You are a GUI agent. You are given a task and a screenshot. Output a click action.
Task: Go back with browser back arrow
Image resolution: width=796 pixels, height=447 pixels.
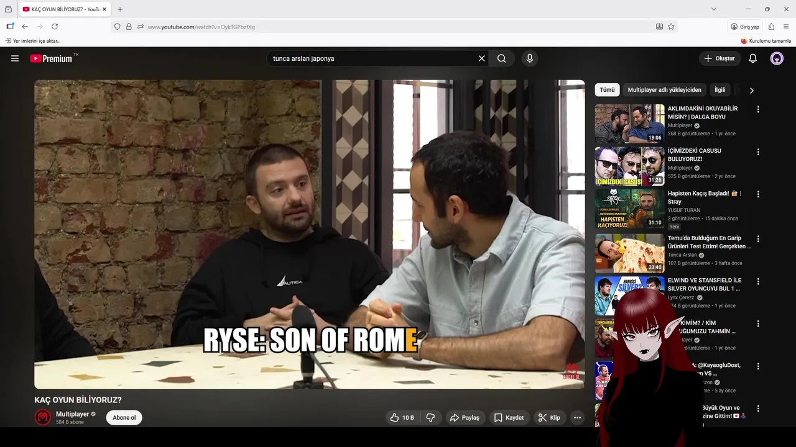pyautogui.click(x=25, y=27)
